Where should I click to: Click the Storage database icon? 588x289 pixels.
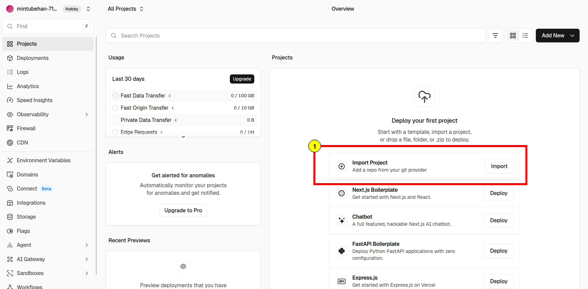point(10,217)
